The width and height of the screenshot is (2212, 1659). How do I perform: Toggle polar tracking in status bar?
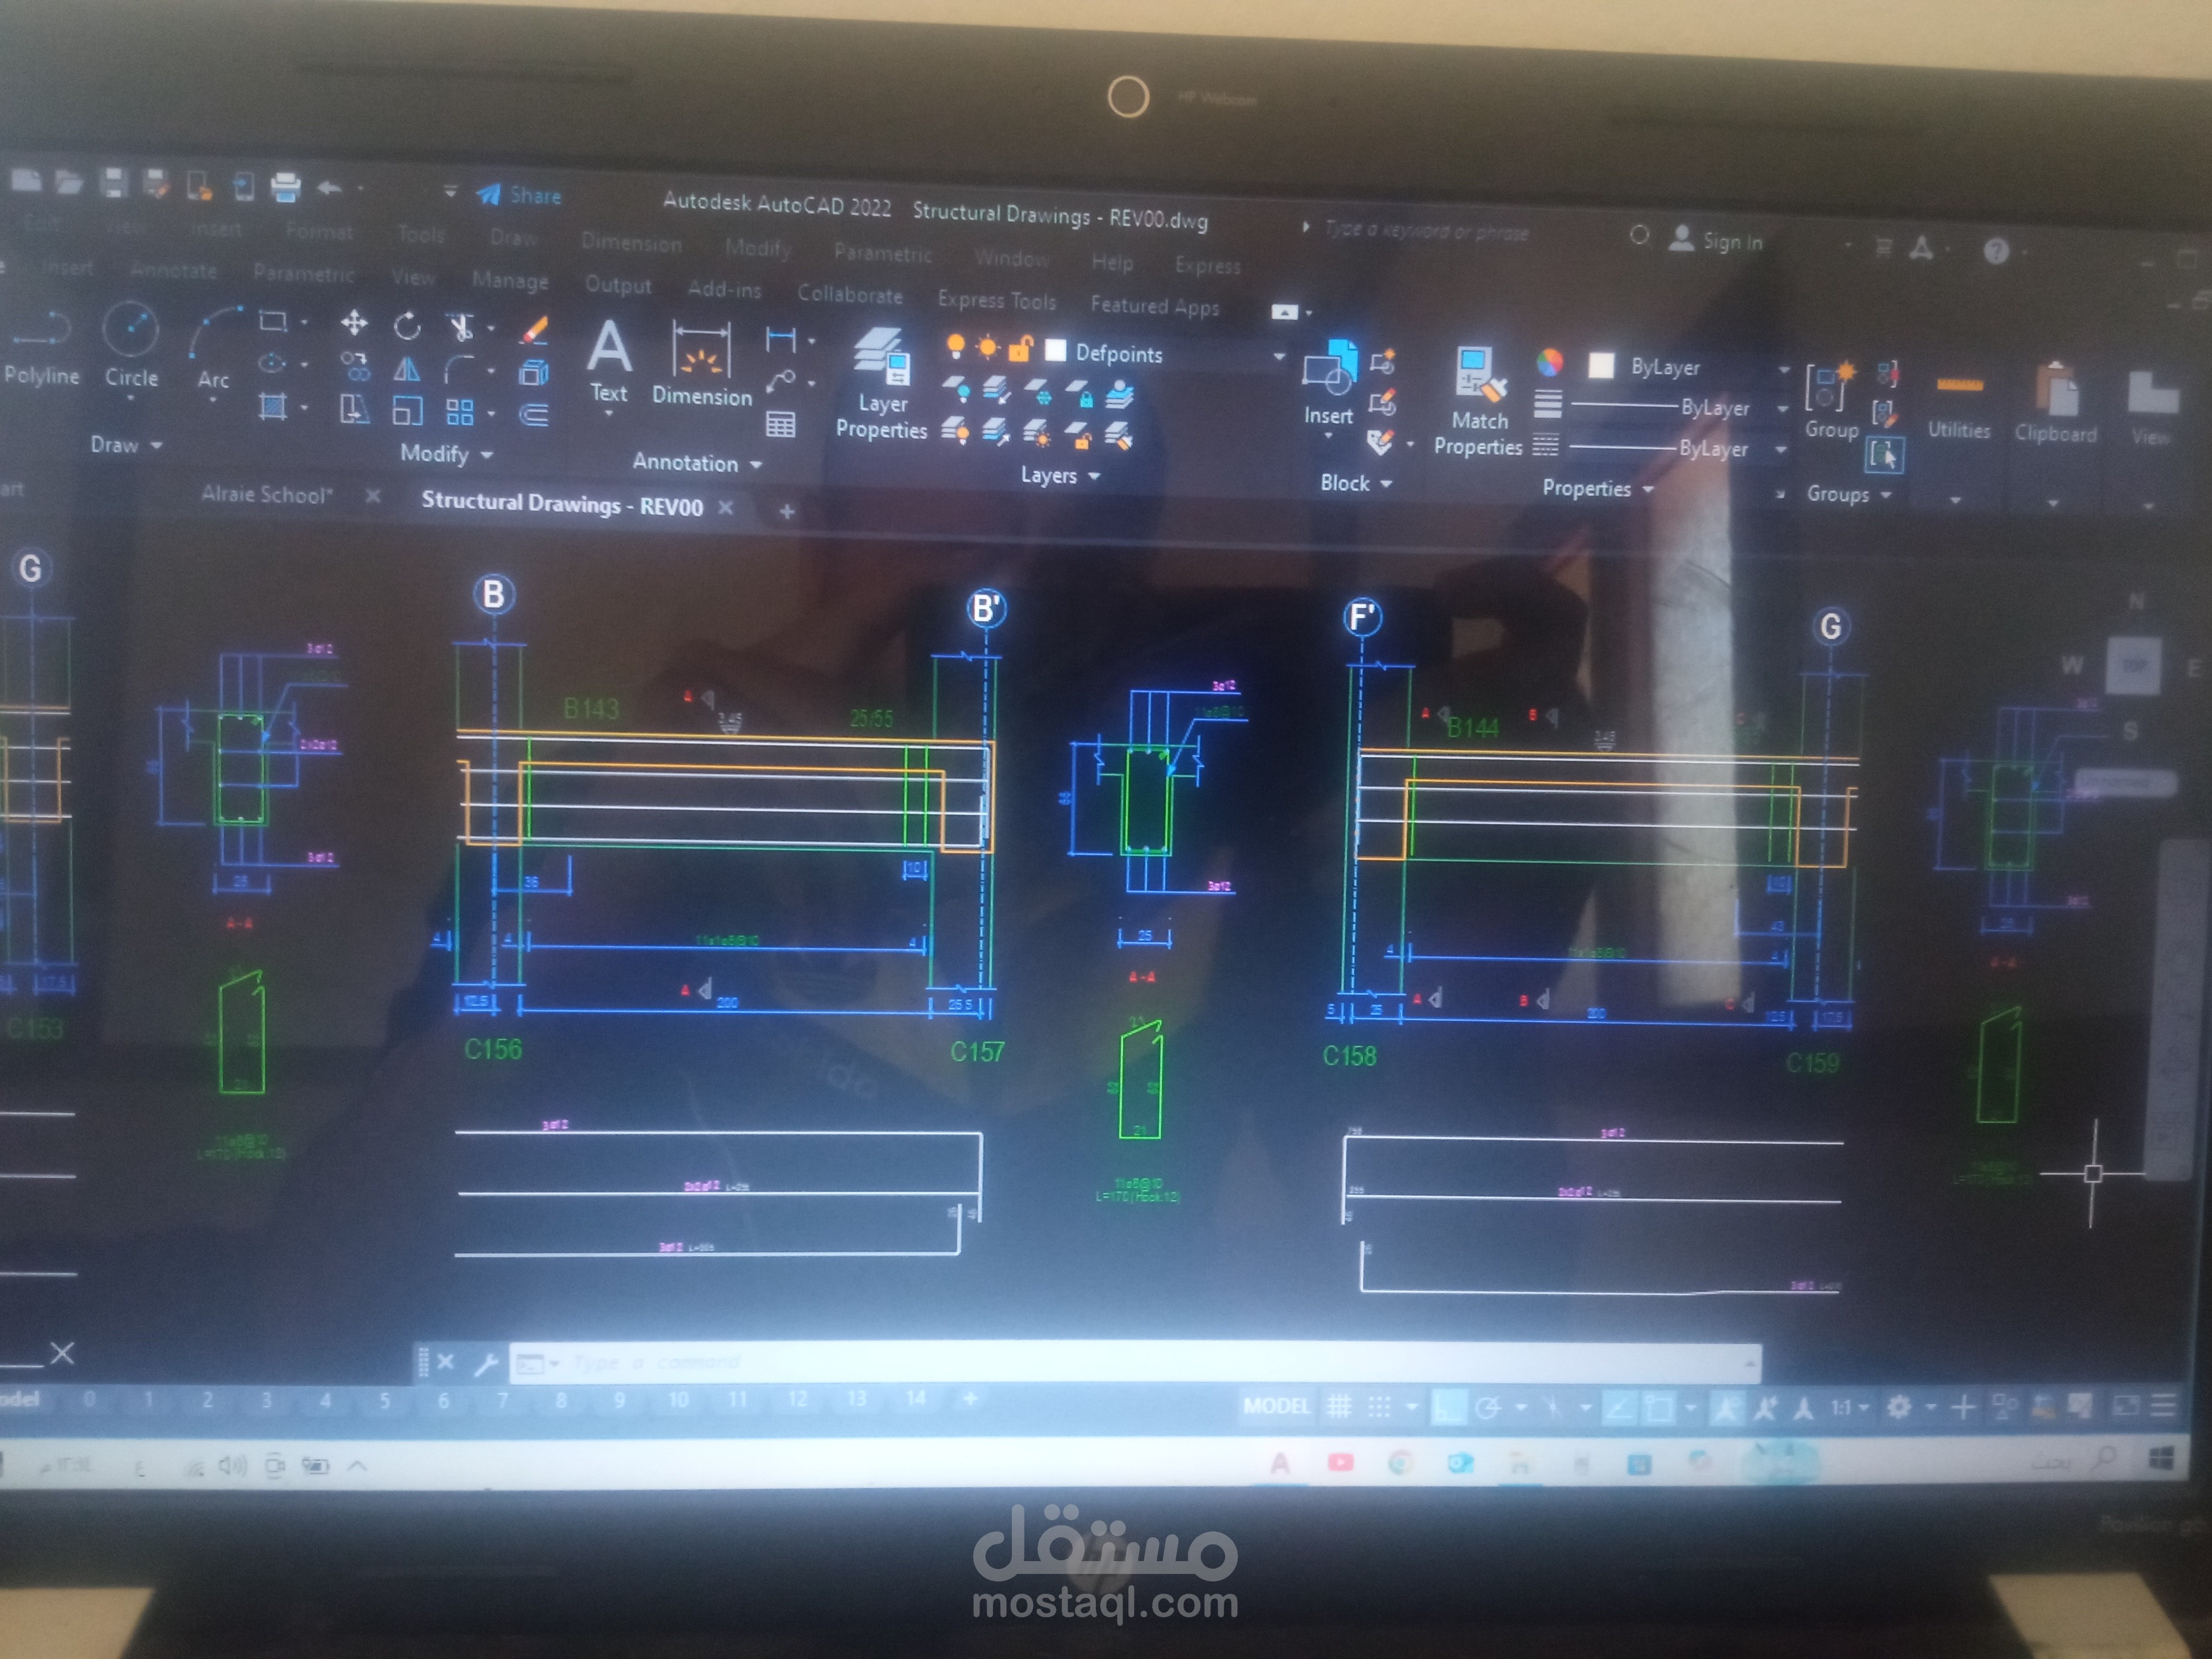[x=1488, y=1408]
